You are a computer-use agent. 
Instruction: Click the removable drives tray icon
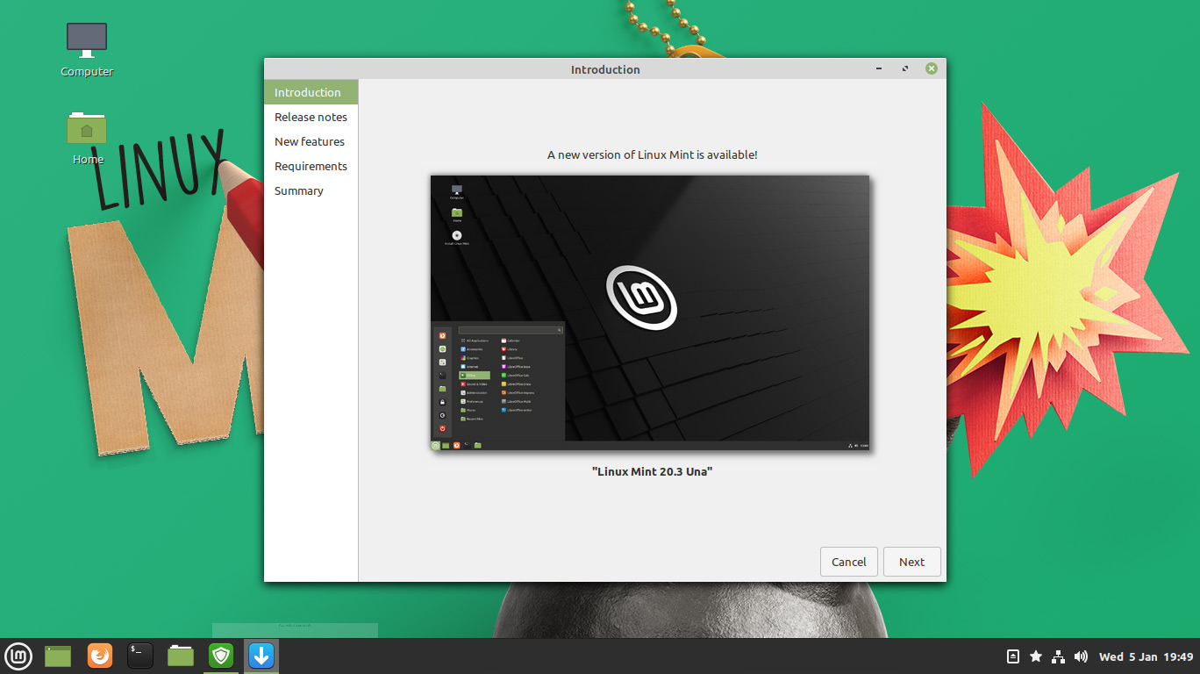[1013, 656]
